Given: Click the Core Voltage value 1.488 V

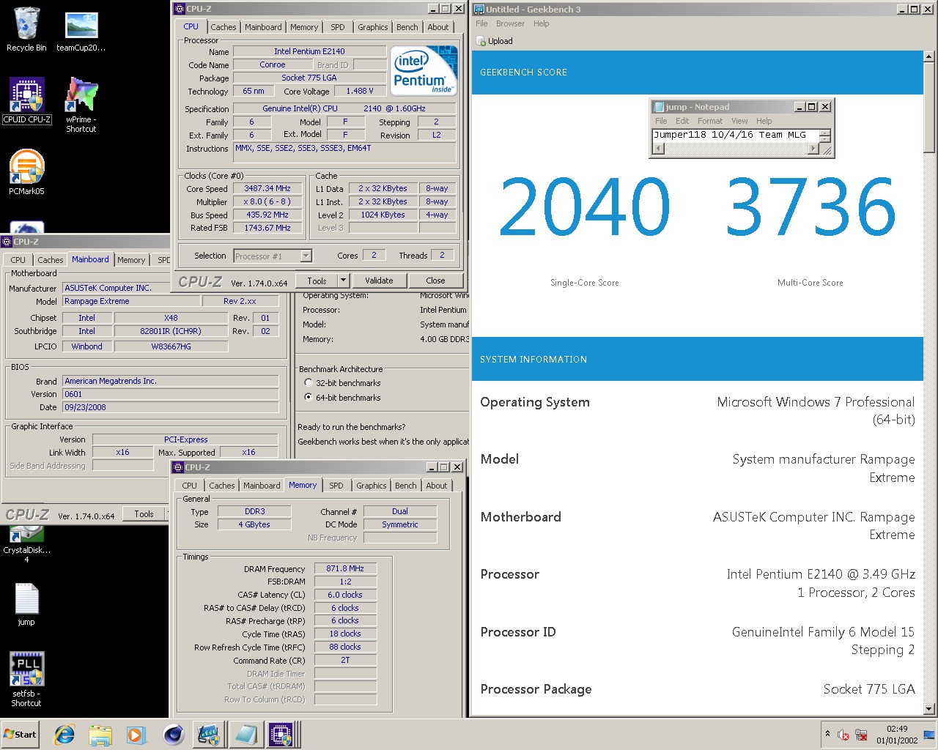Looking at the screenshot, I should (359, 91).
